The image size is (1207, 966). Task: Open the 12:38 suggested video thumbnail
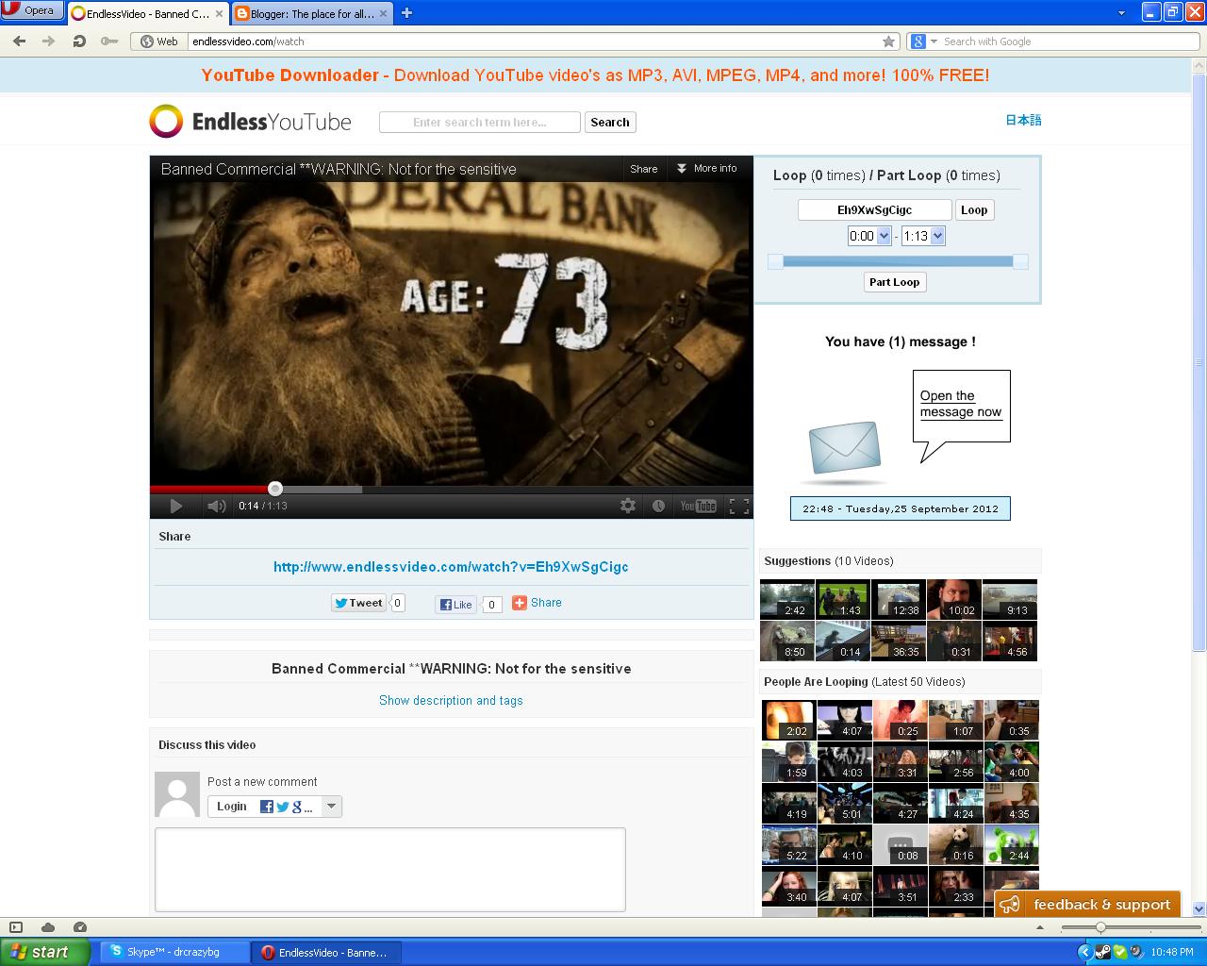[x=899, y=600]
